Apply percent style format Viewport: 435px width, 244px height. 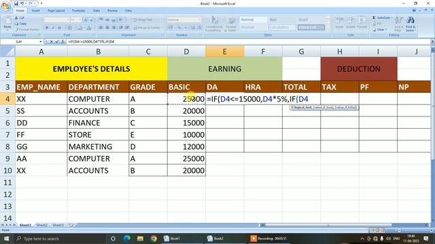(x=179, y=28)
